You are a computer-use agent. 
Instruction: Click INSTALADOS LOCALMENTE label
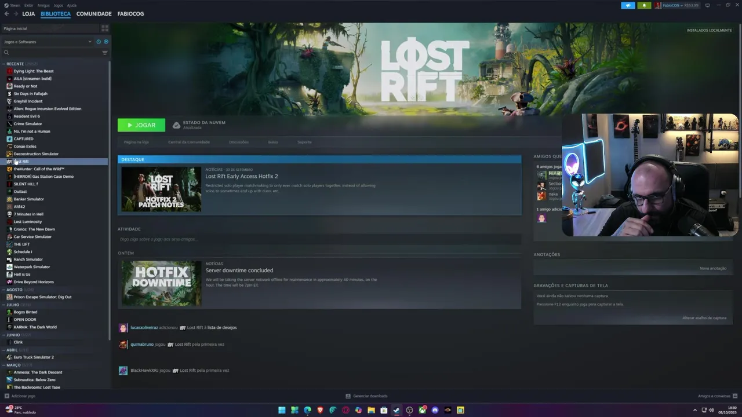(x=709, y=30)
